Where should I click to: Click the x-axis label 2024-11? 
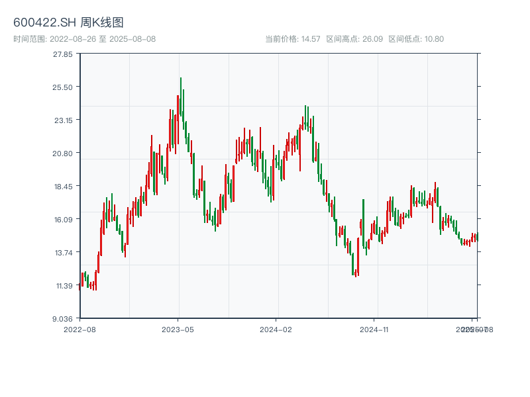[374, 330]
